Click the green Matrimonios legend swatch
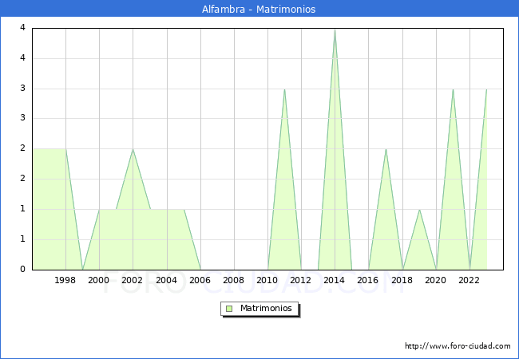Image resolution: width=519 pixels, height=359 pixels. (229, 308)
